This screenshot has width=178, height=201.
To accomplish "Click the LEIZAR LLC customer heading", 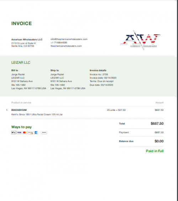I will click(21, 62).
